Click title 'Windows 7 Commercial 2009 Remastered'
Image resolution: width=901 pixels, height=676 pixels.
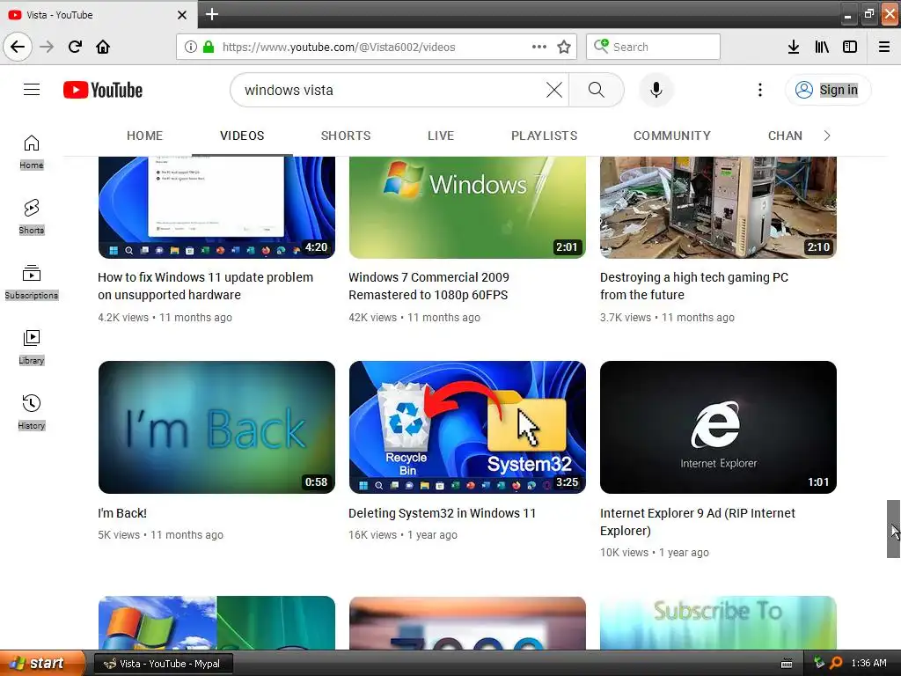(429, 286)
